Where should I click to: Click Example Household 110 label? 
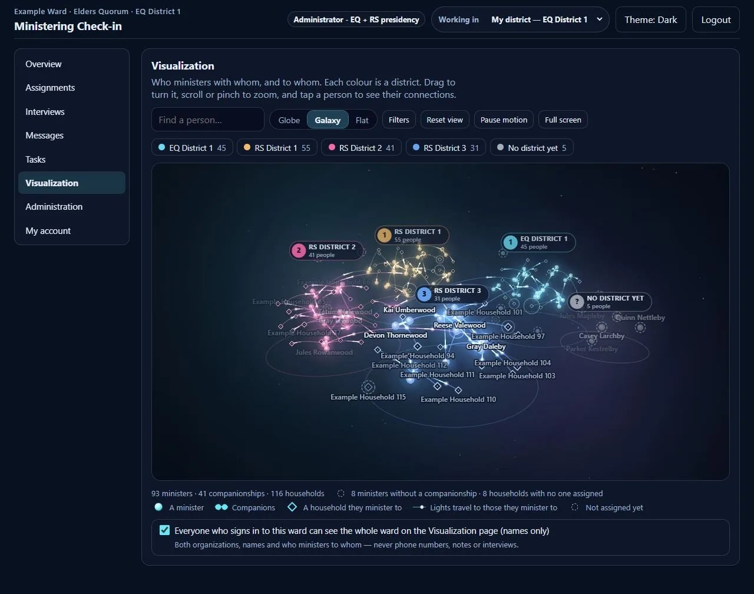[x=458, y=400]
